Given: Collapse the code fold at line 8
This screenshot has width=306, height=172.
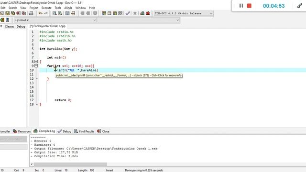Looking at the screenshot, I should point(36,62).
